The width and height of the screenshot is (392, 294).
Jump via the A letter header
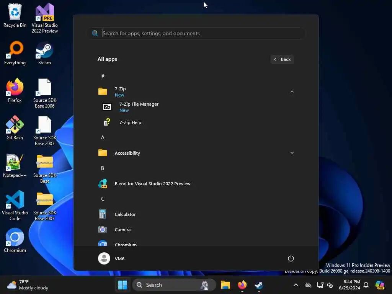pyautogui.click(x=103, y=137)
